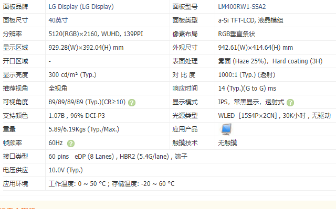Click backlight value WLED [15S4P×2CN]

click(248, 116)
